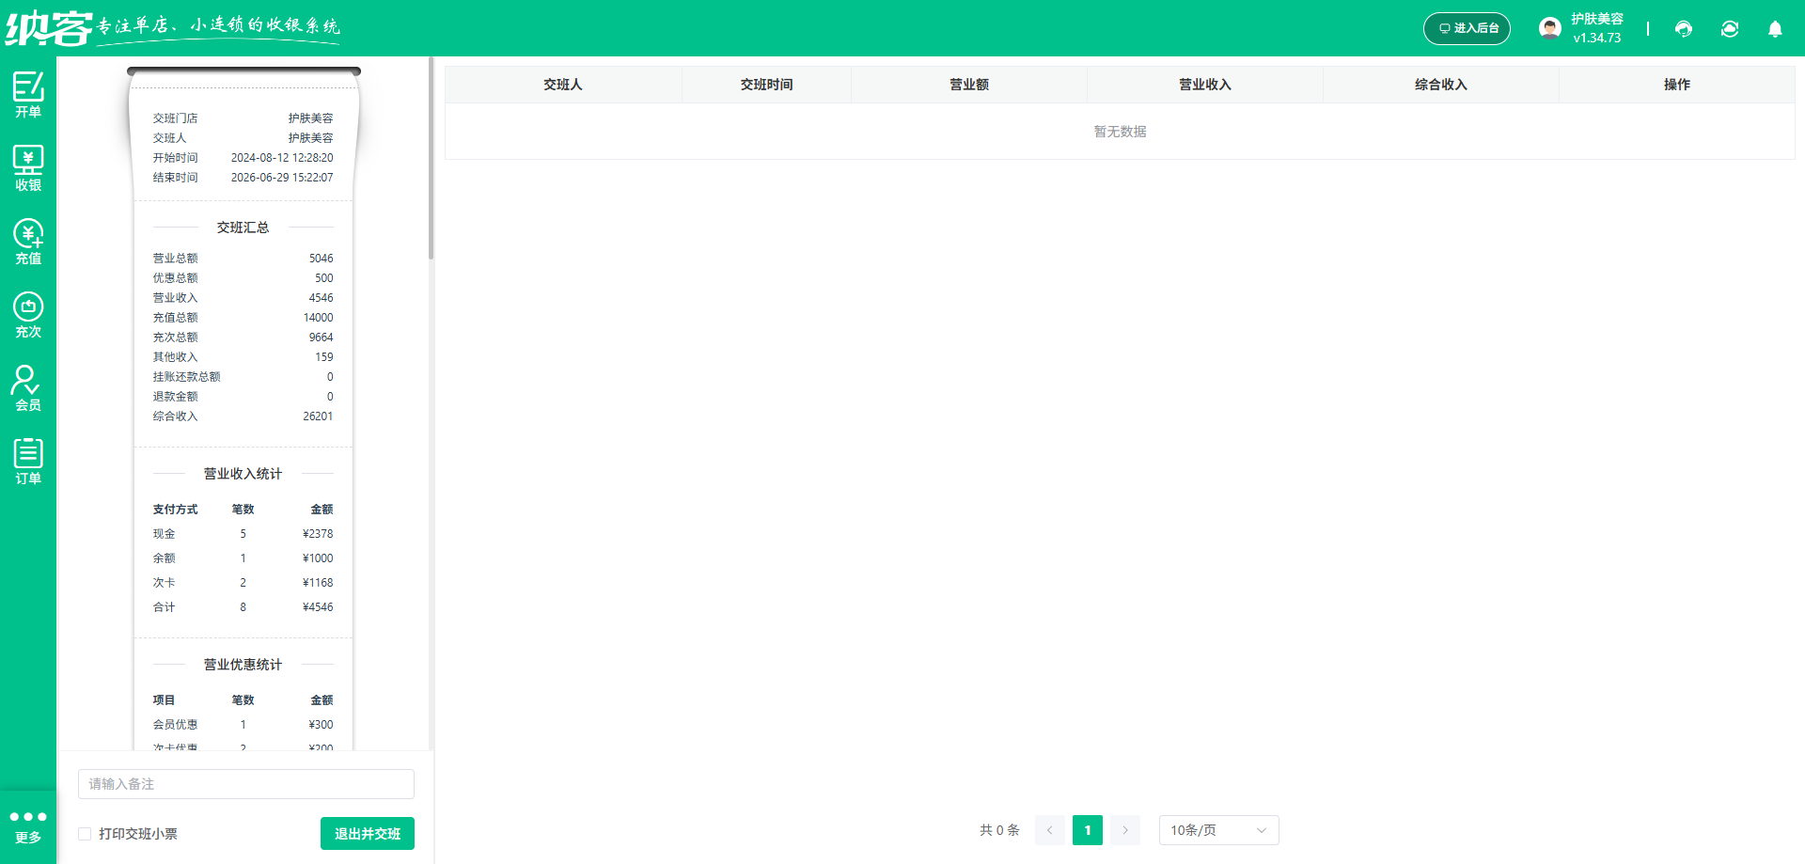This screenshot has height=864, width=1805.
Task: Click the 挂账还款总额 label
Action: point(187,377)
